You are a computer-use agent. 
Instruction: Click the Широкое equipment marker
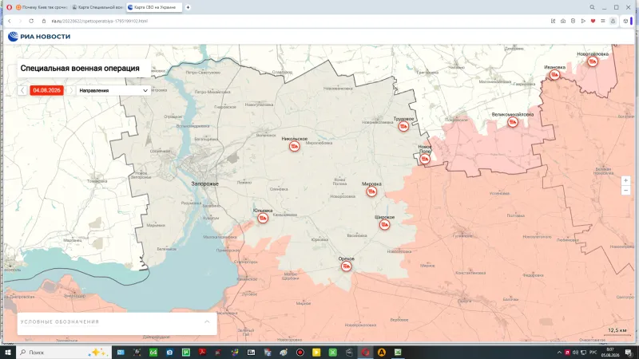click(x=384, y=225)
